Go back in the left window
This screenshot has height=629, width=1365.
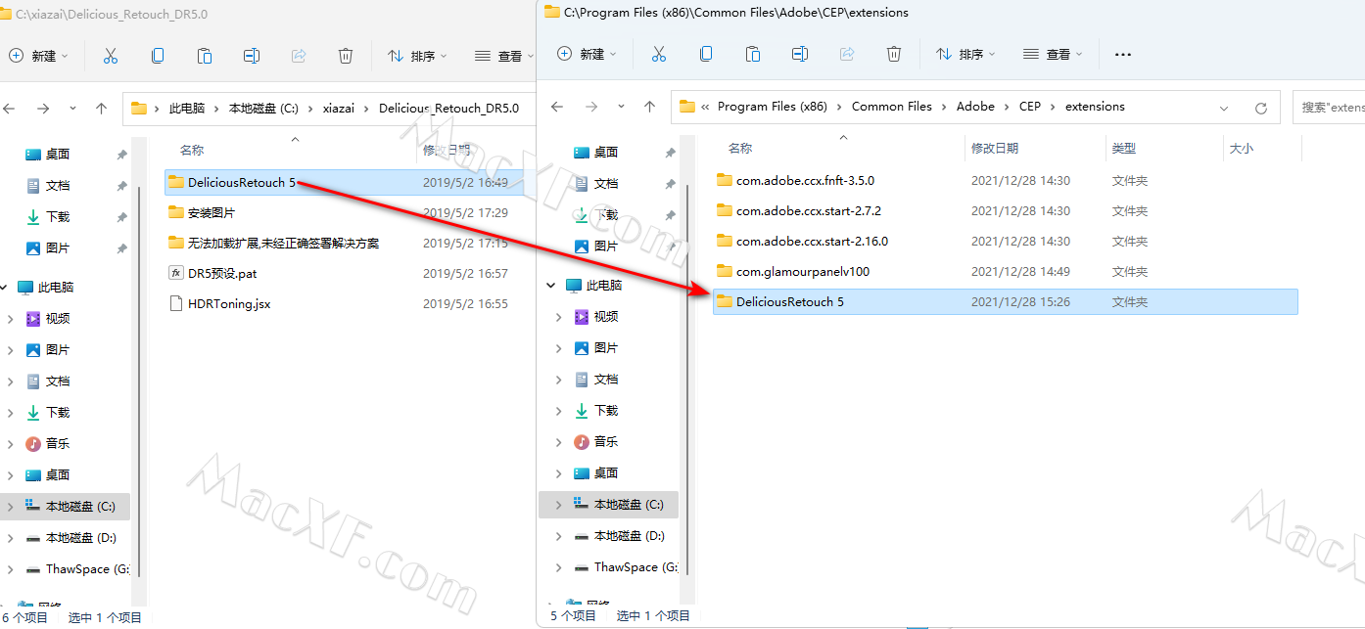click(x=10, y=109)
